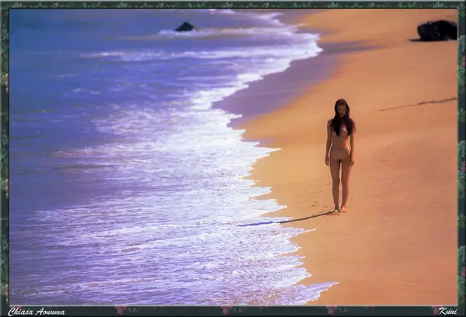Click the bottom border strip center
The width and height of the screenshot is (466, 317).
(x=233, y=311)
